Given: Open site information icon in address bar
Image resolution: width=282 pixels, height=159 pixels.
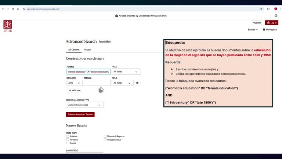Looking at the screenshot, I should (x=24, y=9).
